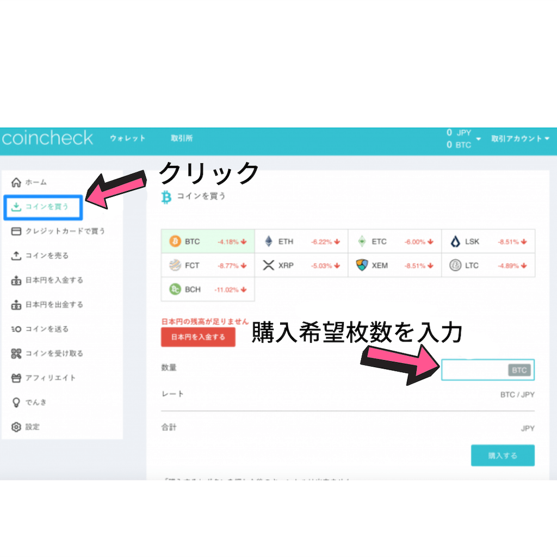Click the coincheck logo

[x=47, y=138]
